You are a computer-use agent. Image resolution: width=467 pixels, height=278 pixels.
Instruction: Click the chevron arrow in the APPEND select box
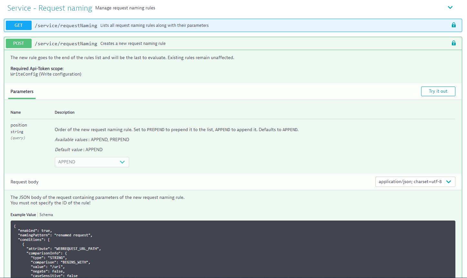[x=122, y=162]
